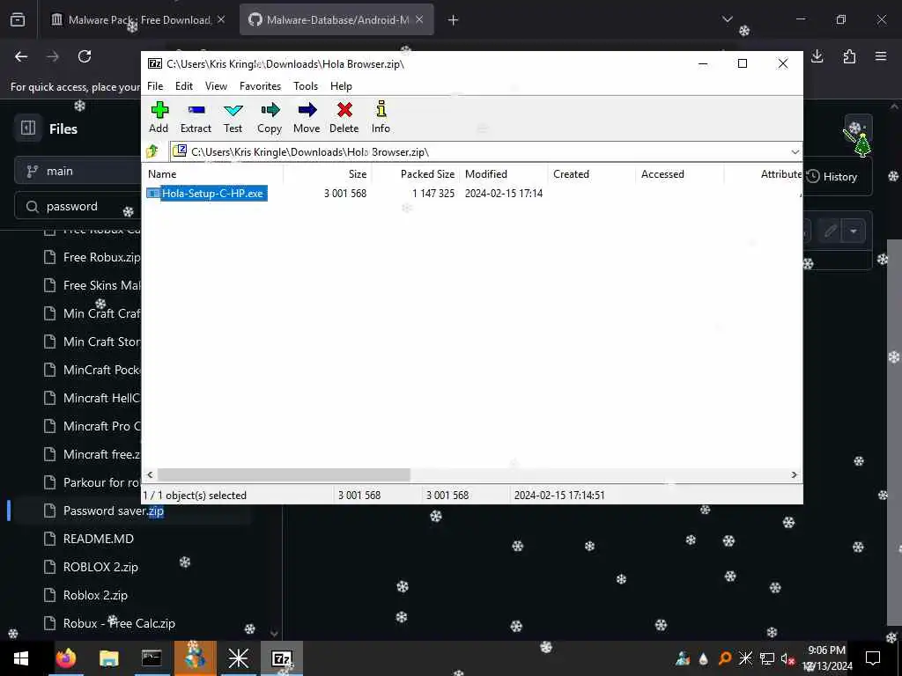Open the browser tab overview icon at top-left
The image size is (902, 676).
[x=18, y=20]
